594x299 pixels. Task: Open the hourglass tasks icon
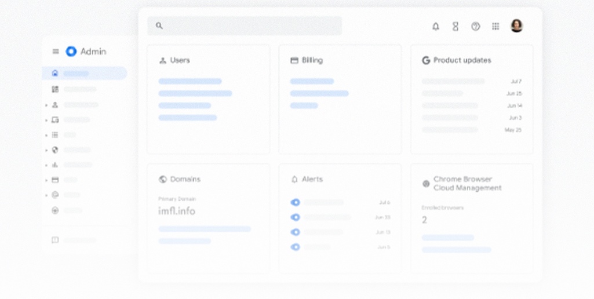455,26
